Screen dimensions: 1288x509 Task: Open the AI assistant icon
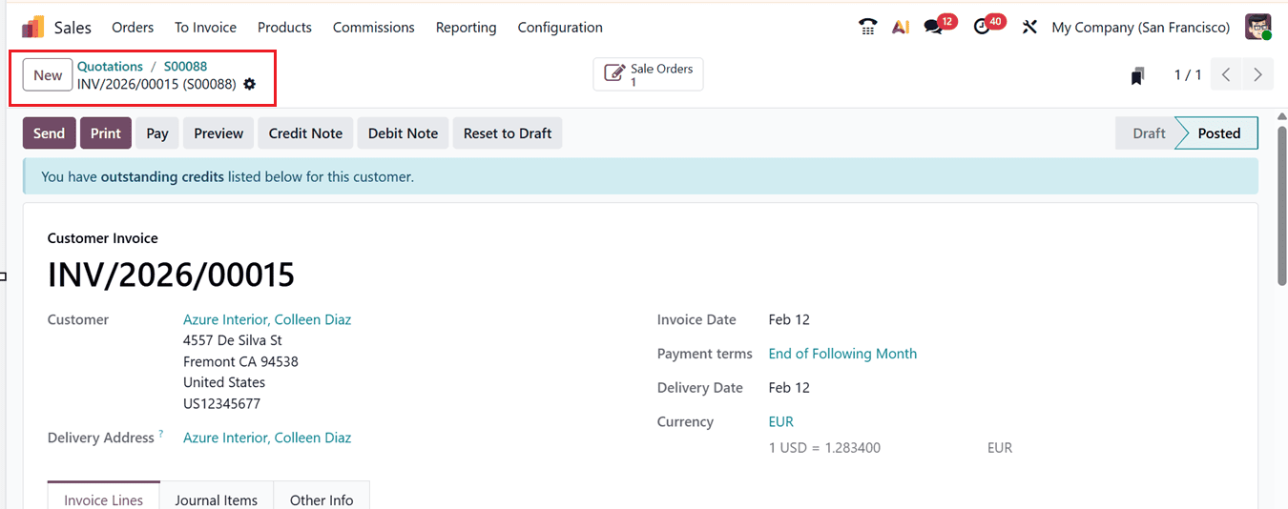(900, 27)
